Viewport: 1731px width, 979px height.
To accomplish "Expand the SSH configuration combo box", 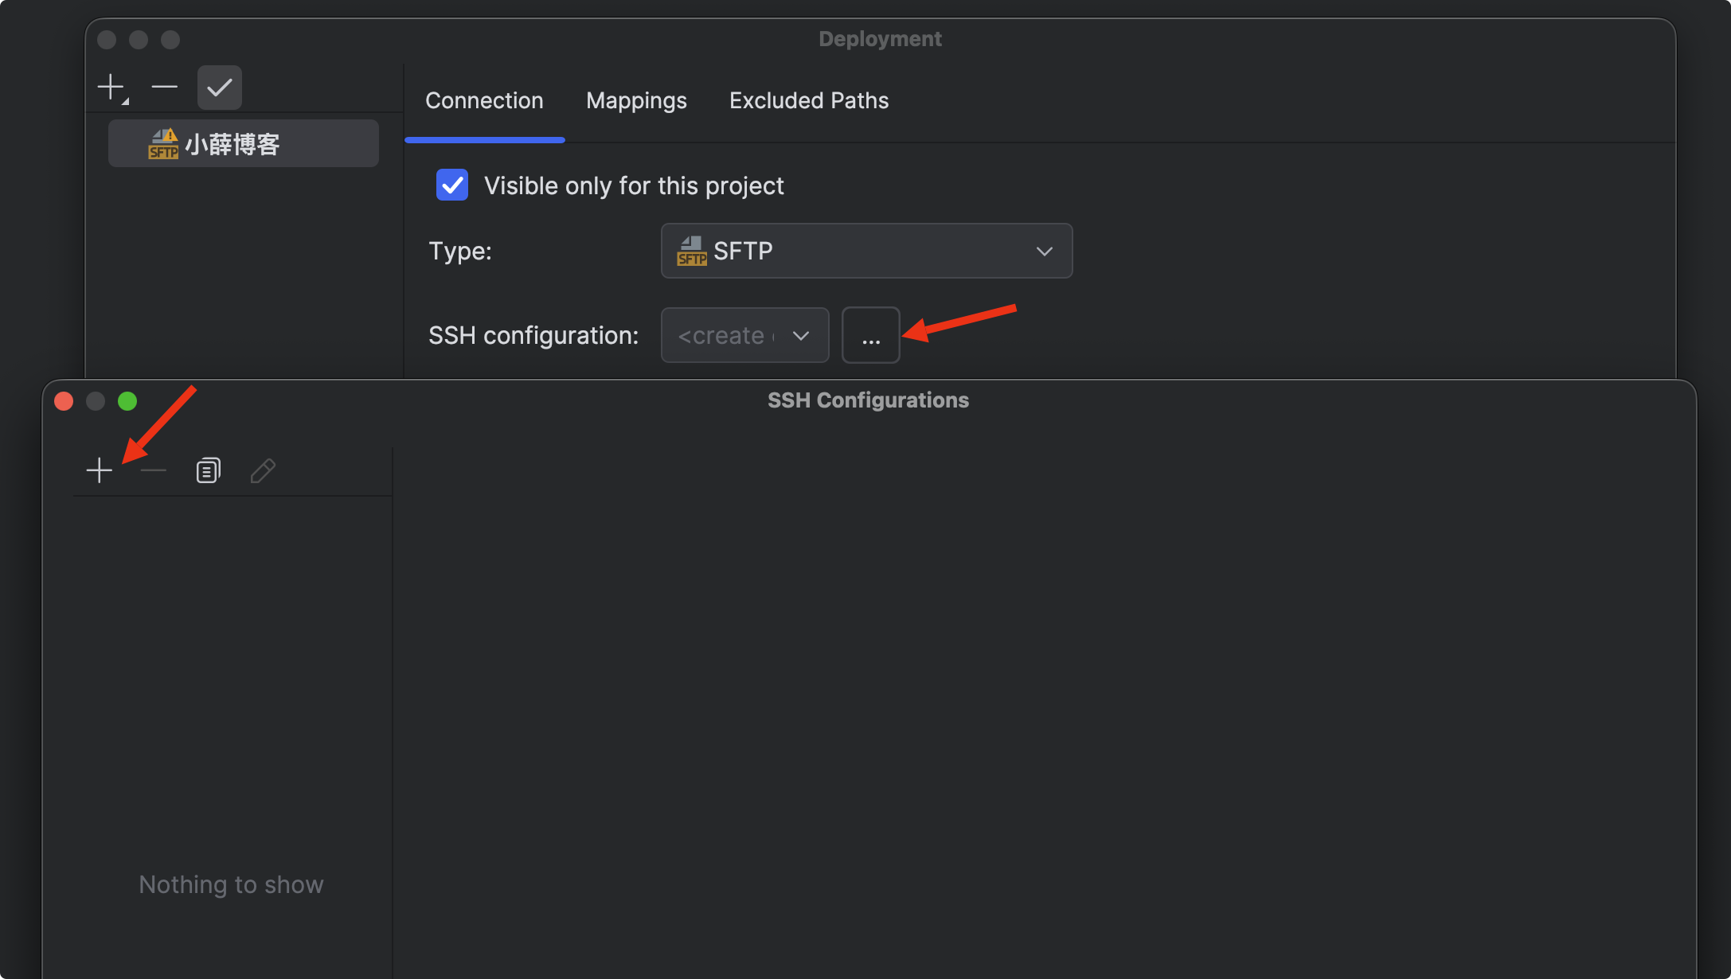I will pyautogui.click(x=744, y=335).
